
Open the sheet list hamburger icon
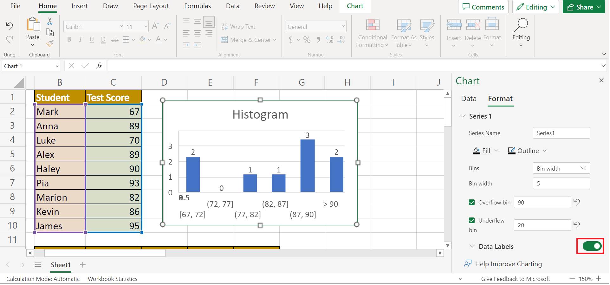tap(38, 265)
